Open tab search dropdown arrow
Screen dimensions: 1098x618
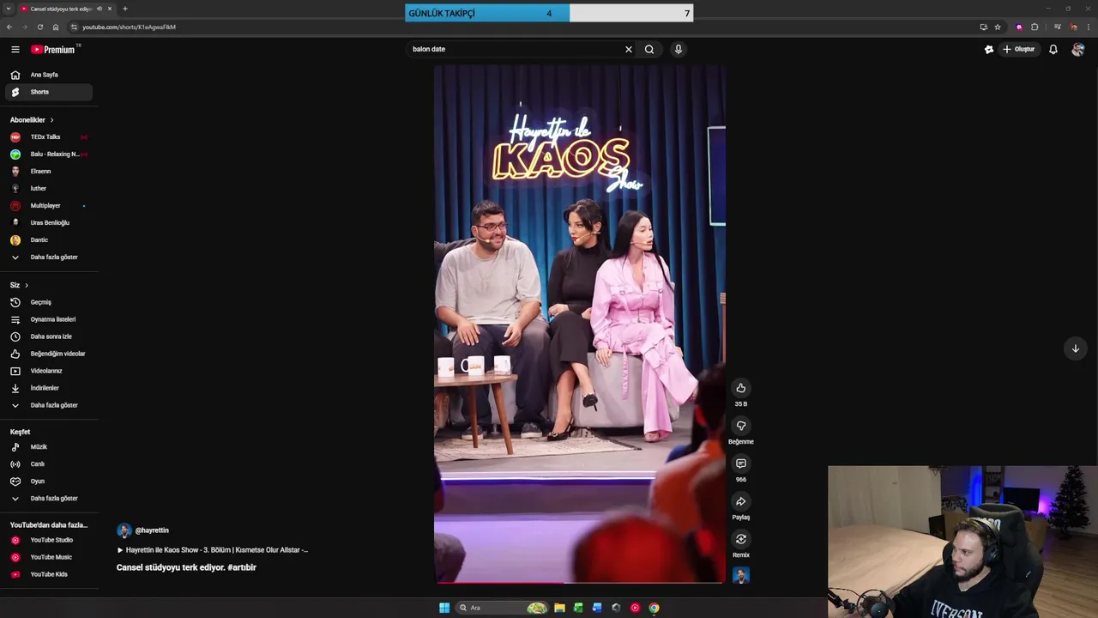[8, 9]
